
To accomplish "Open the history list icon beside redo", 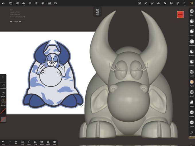I will (x=16, y=143).
